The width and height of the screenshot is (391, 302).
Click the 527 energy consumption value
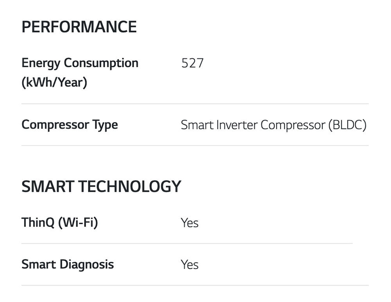click(192, 63)
